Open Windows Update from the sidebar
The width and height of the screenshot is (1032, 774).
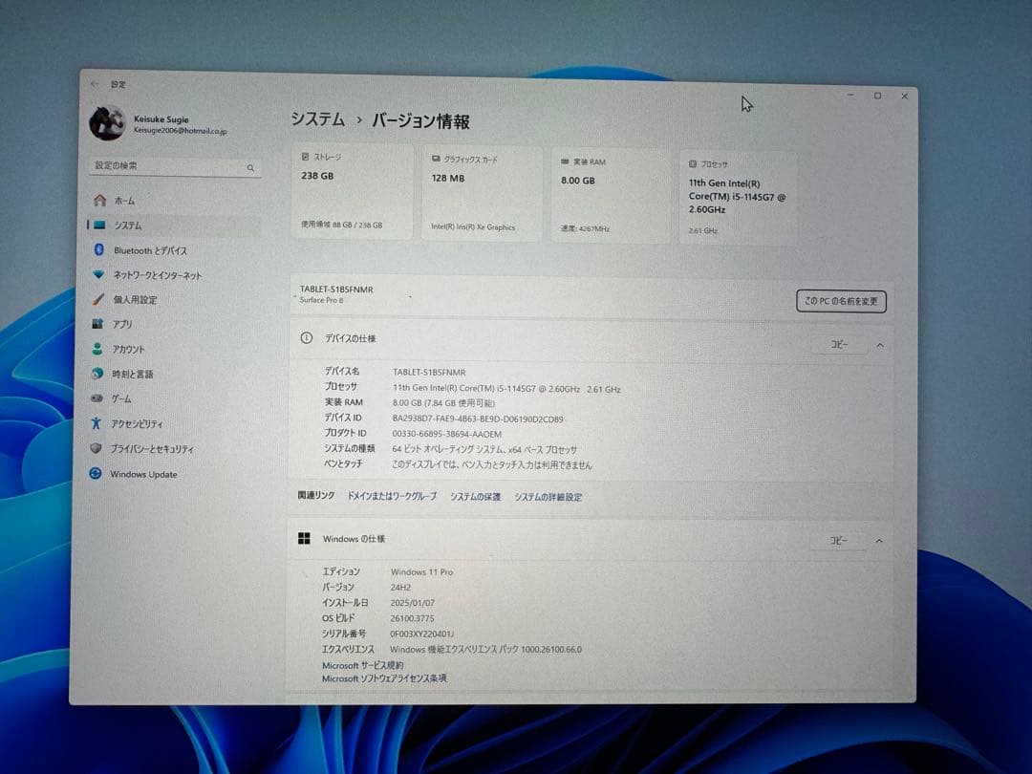(144, 473)
